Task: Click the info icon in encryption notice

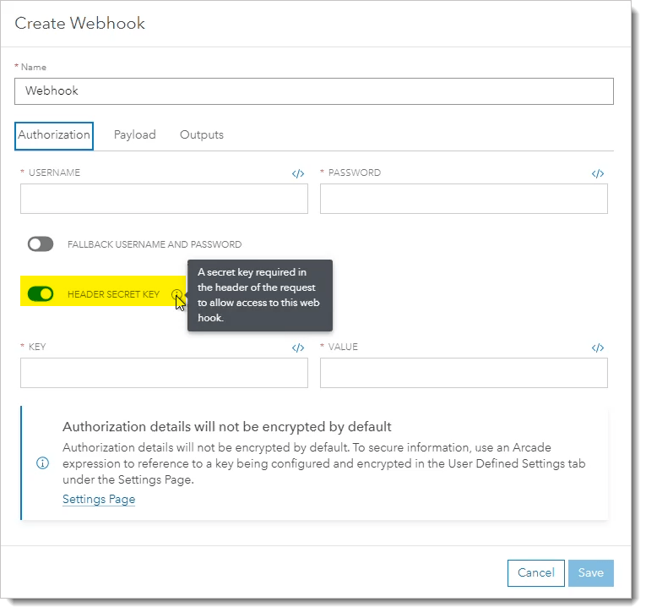Action: (42, 463)
